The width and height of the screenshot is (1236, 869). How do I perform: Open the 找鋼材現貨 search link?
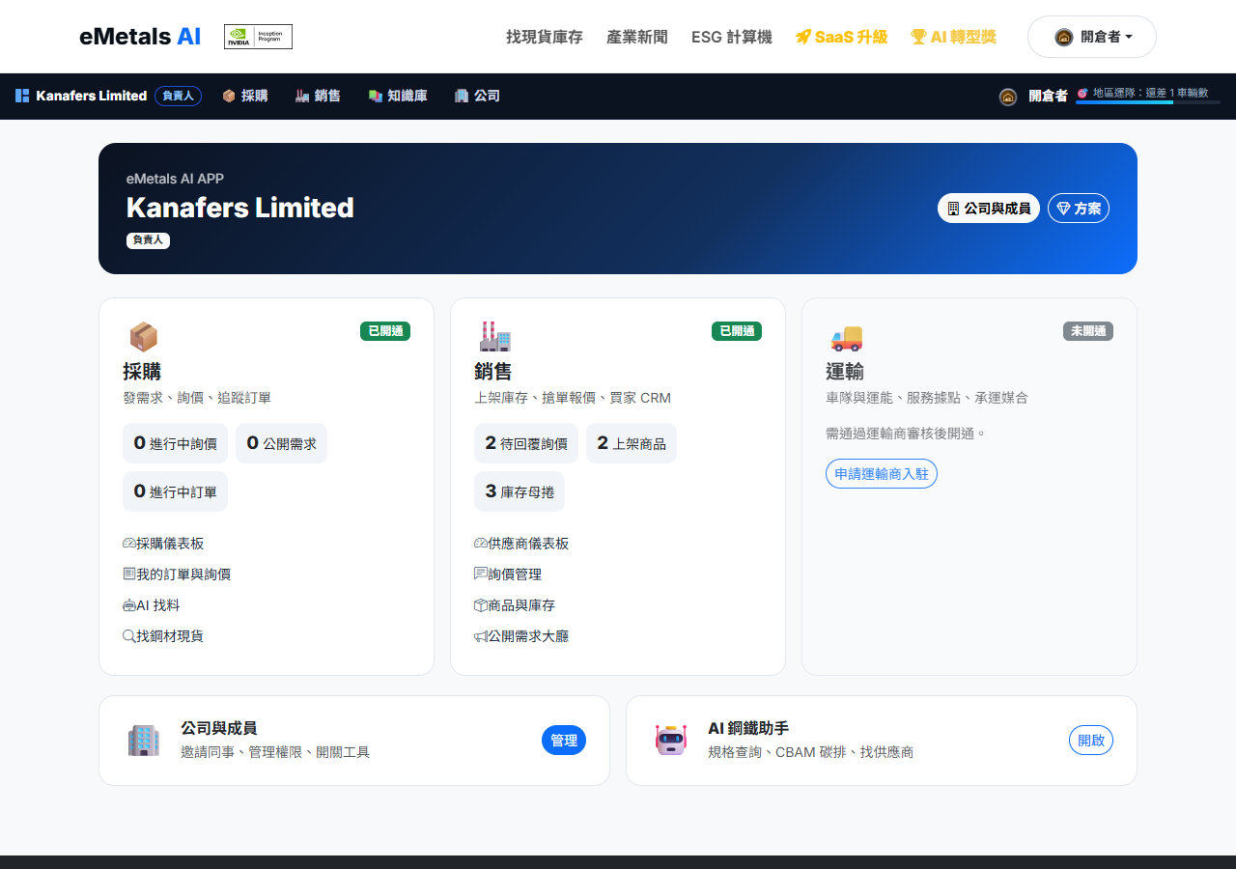point(163,636)
